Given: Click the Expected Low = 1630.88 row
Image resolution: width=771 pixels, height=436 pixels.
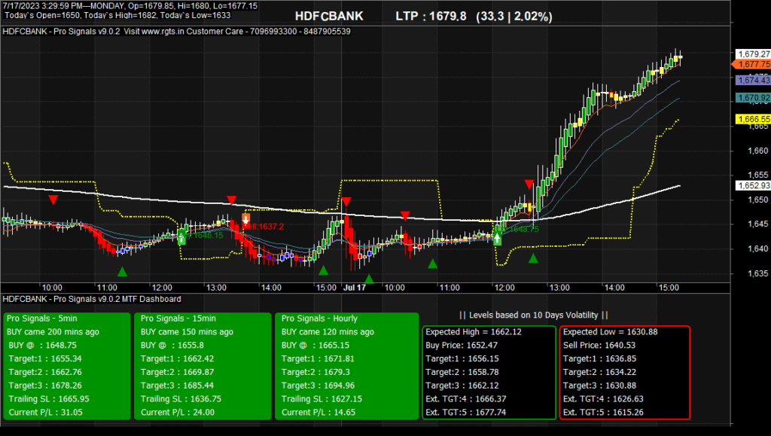Looking at the screenshot, I should tap(610, 332).
